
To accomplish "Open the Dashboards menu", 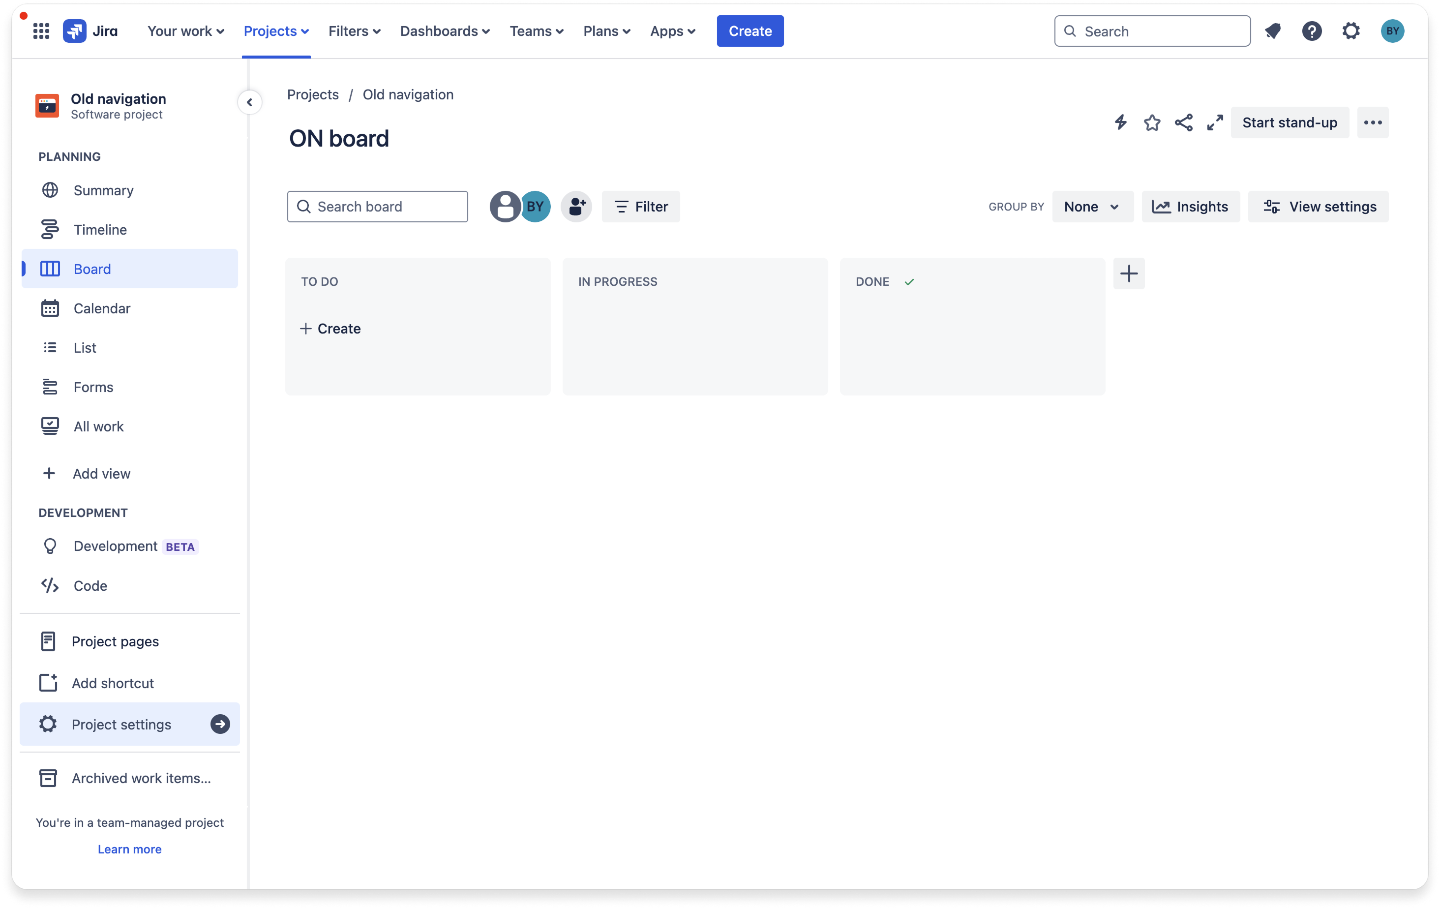I will click(x=445, y=31).
